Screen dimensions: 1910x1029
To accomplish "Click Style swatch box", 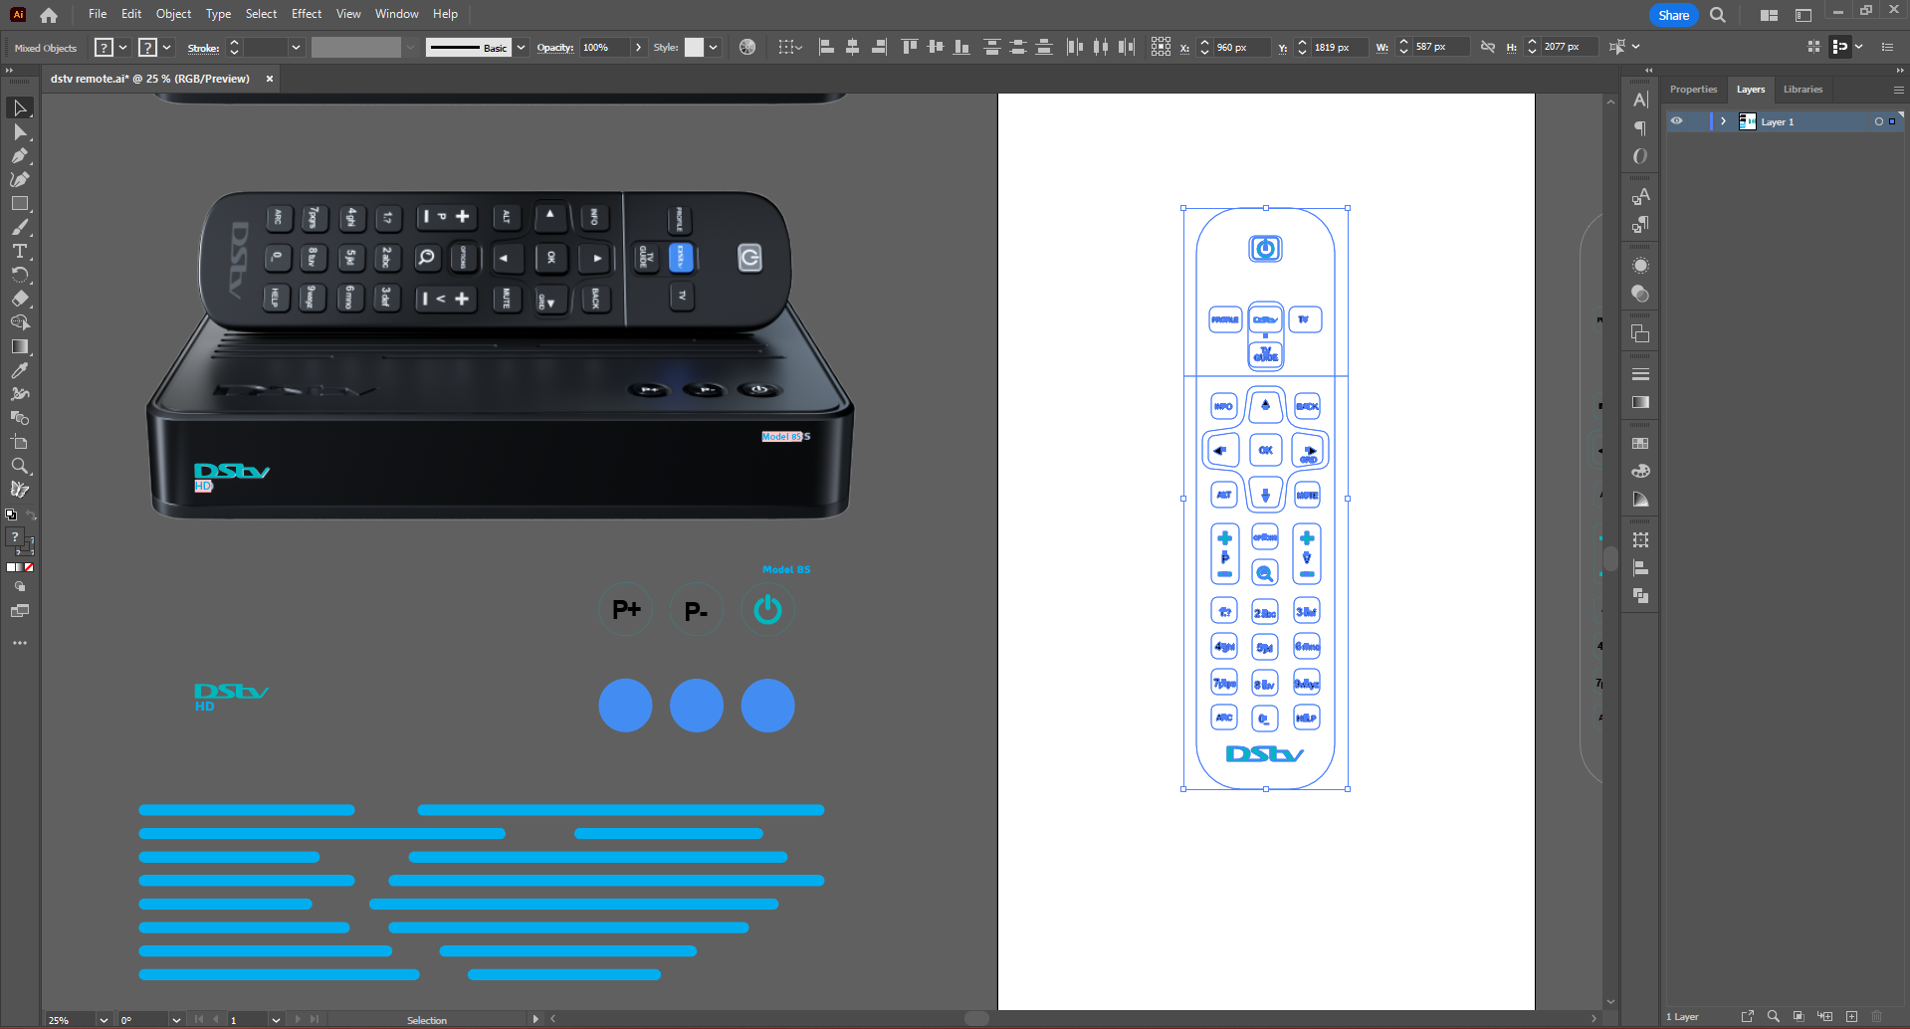I will 694,47.
